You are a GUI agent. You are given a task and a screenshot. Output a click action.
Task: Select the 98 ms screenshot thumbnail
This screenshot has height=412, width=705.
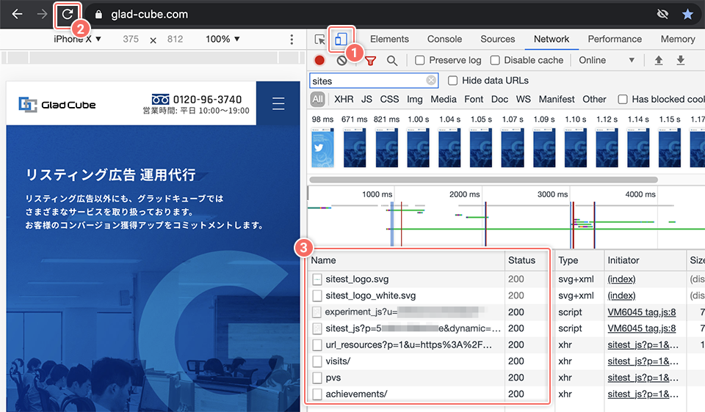click(323, 147)
